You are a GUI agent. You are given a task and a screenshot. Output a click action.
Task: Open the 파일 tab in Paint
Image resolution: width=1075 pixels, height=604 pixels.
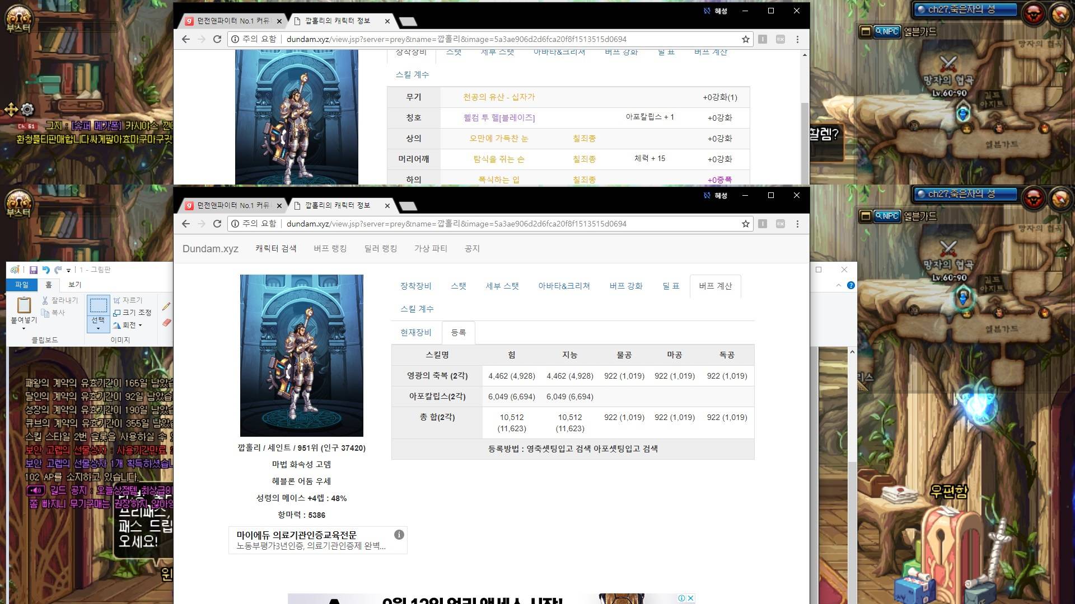(22, 285)
